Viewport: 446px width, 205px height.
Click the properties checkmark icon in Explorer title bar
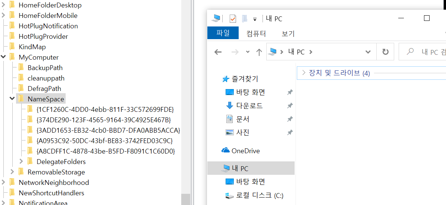tap(233, 19)
